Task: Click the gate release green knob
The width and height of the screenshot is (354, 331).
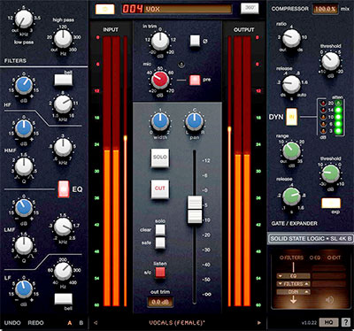Action: pos(291,196)
